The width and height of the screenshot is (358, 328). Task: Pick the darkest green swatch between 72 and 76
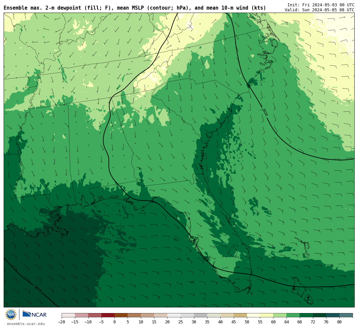tap(320, 315)
